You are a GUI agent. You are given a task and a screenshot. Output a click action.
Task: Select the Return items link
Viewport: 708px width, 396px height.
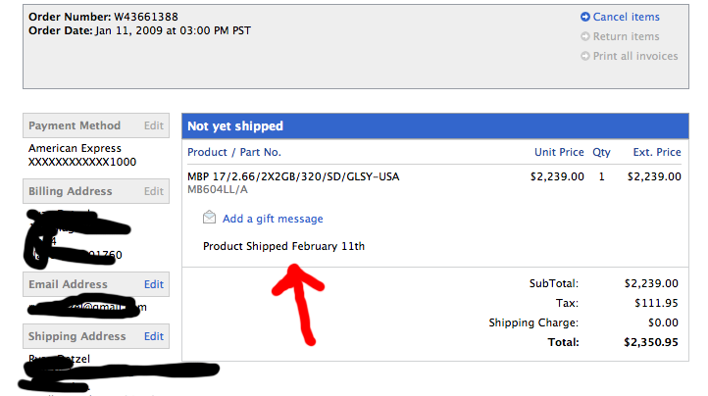coord(626,36)
